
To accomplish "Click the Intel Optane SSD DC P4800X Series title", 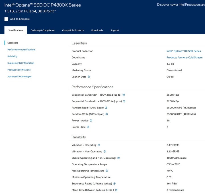I will pos(42,5).
